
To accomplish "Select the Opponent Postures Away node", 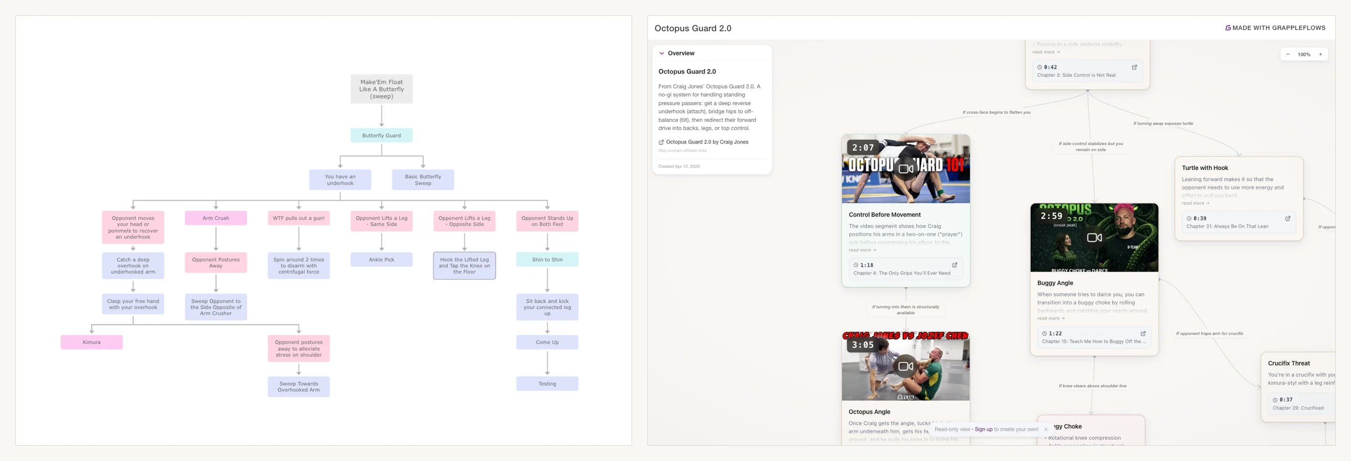I will [x=216, y=263].
